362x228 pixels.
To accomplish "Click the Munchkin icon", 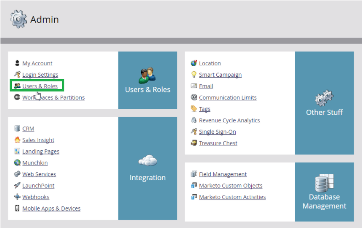I will pos(17,162).
